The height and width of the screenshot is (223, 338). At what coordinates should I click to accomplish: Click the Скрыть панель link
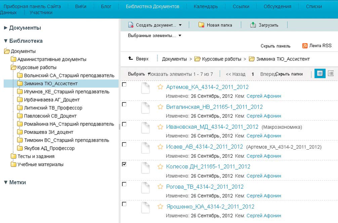(x=275, y=46)
